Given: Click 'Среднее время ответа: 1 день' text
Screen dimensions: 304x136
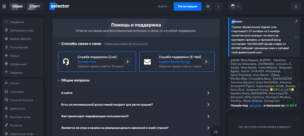Looking at the screenshot, I should click(180, 66).
